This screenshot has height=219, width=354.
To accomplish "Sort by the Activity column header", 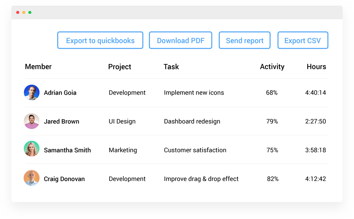I will point(272,67).
